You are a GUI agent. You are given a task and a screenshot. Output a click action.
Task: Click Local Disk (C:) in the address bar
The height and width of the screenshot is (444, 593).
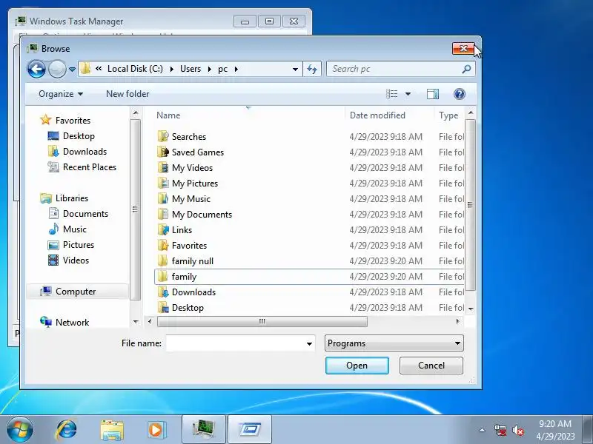pyautogui.click(x=135, y=69)
